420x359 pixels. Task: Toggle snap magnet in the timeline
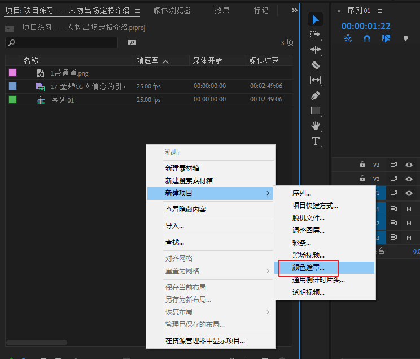(367, 38)
